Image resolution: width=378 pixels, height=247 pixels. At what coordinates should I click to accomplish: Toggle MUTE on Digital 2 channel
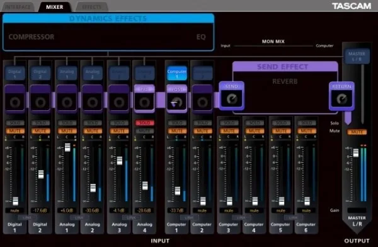coord(40,131)
